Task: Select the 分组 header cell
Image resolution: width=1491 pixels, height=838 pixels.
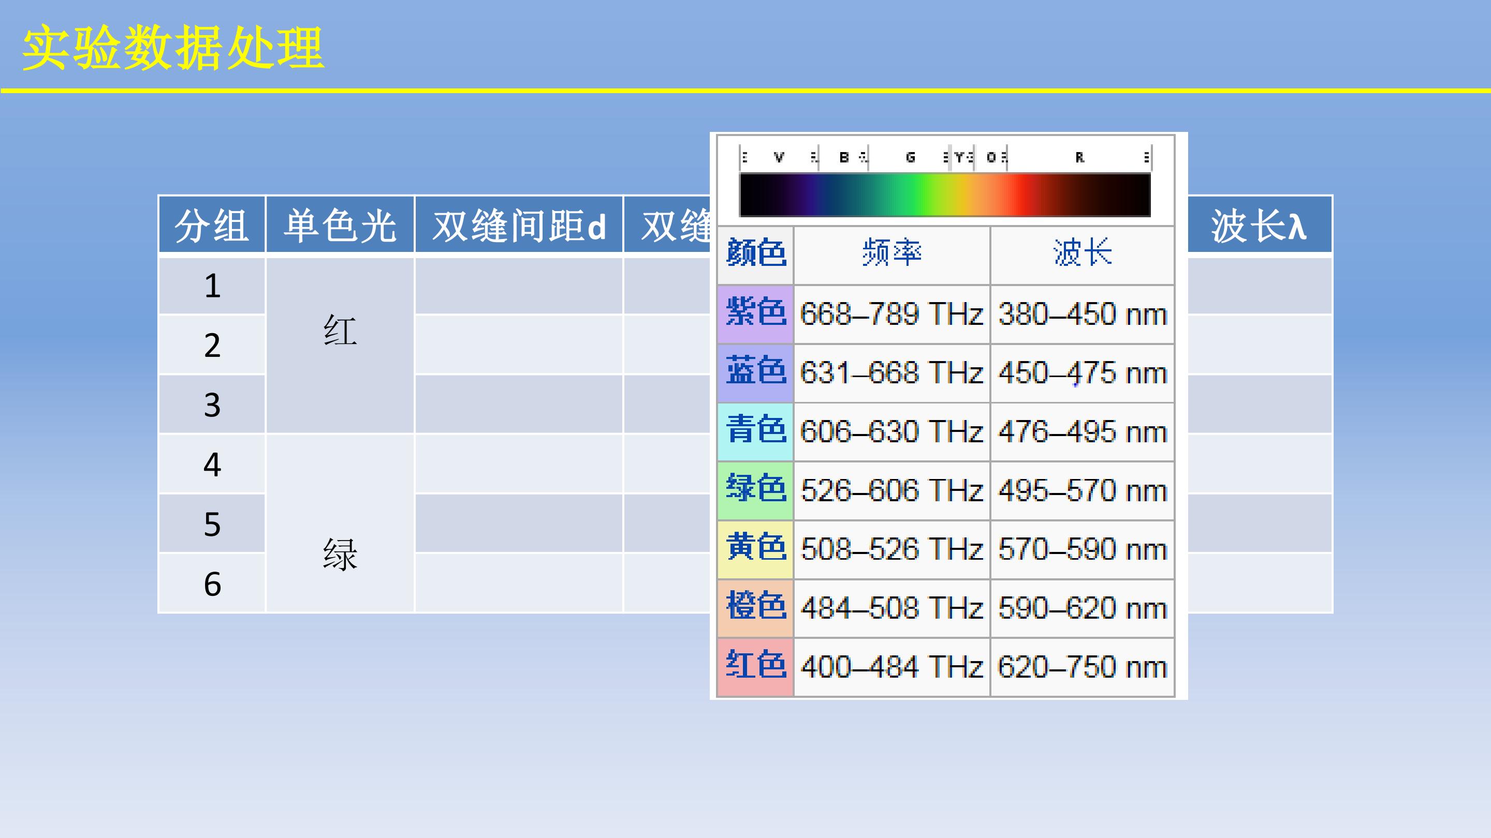Action: (212, 225)
